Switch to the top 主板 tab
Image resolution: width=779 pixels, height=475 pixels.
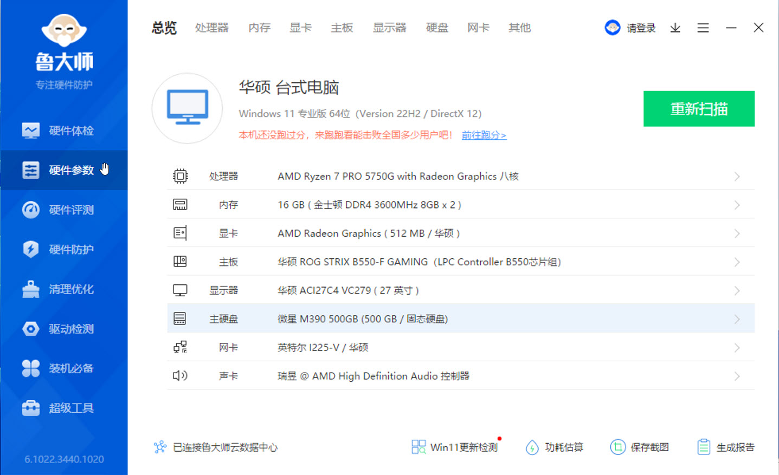[342, 28]
